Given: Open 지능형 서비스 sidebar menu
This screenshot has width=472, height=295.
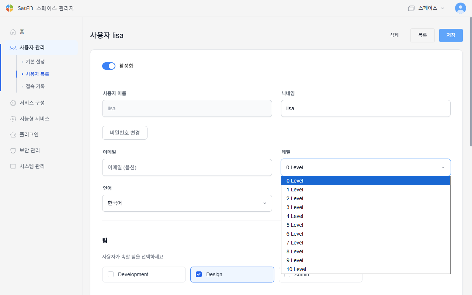Looking at the screenshot, I should (x=41, y=119).
